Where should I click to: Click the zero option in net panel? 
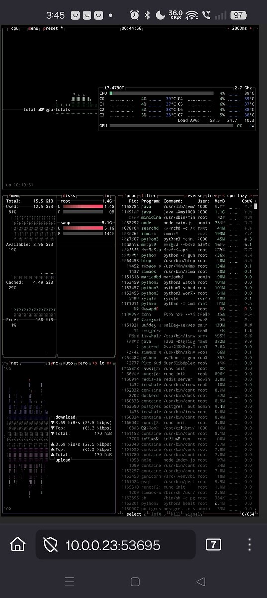[x=82, y=363]
